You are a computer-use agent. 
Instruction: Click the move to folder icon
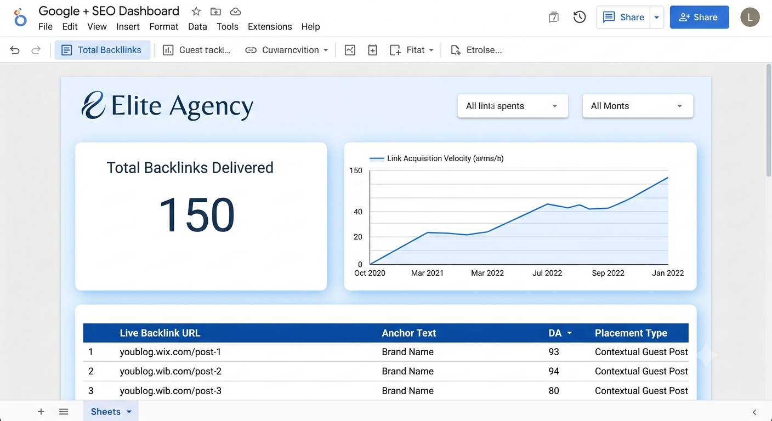click(x=215, y=12)
